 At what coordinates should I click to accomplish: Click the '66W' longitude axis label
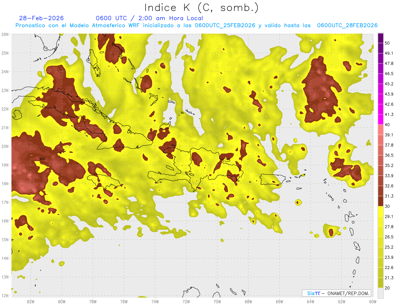[x=280, y=302]
